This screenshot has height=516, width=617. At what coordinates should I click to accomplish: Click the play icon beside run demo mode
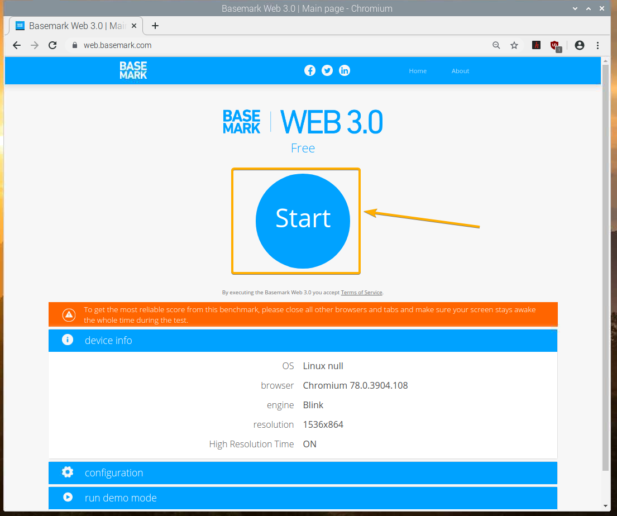(x=68, y=497)
